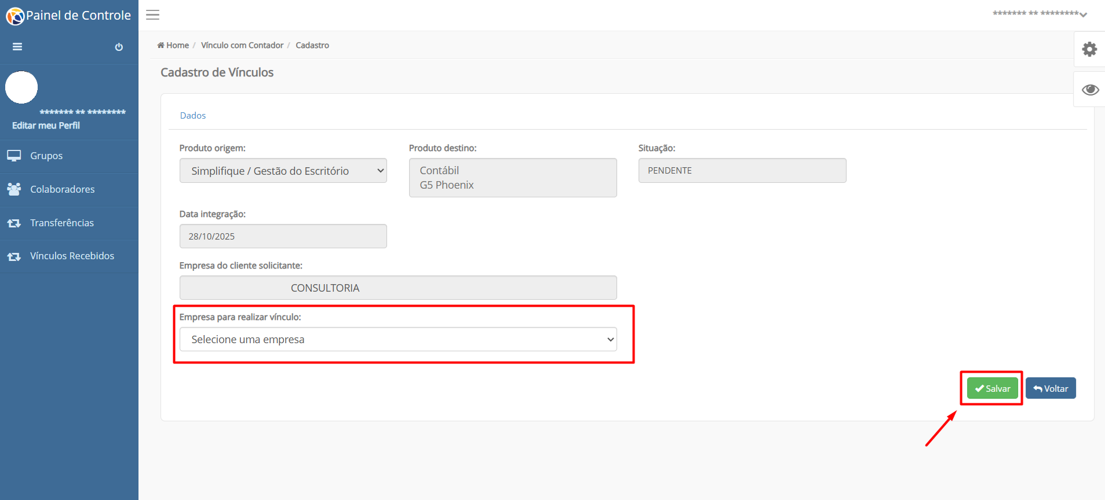Open Editar meu Perfil link
Image resolution: width=1105 pixels, height=500 pixels.
click(x=46, y=126)
